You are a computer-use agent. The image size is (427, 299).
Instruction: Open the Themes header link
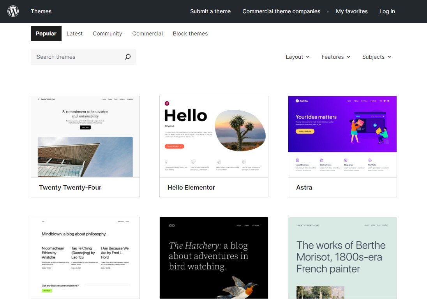(41, 11)
